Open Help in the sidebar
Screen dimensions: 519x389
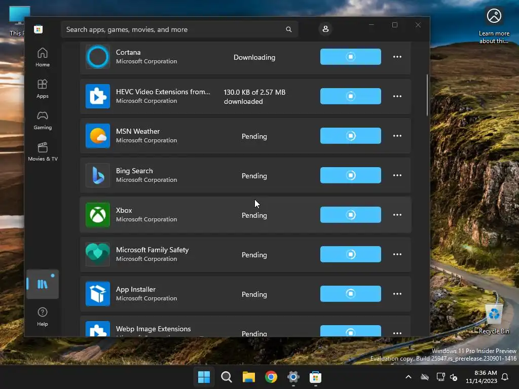pyautogui.click(x=43, y=317)
